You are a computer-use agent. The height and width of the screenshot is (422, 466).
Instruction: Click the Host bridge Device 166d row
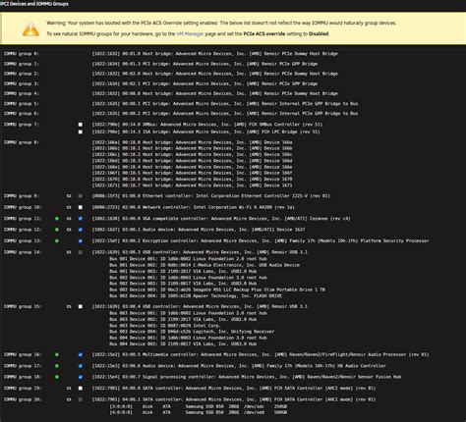(192, 161)
